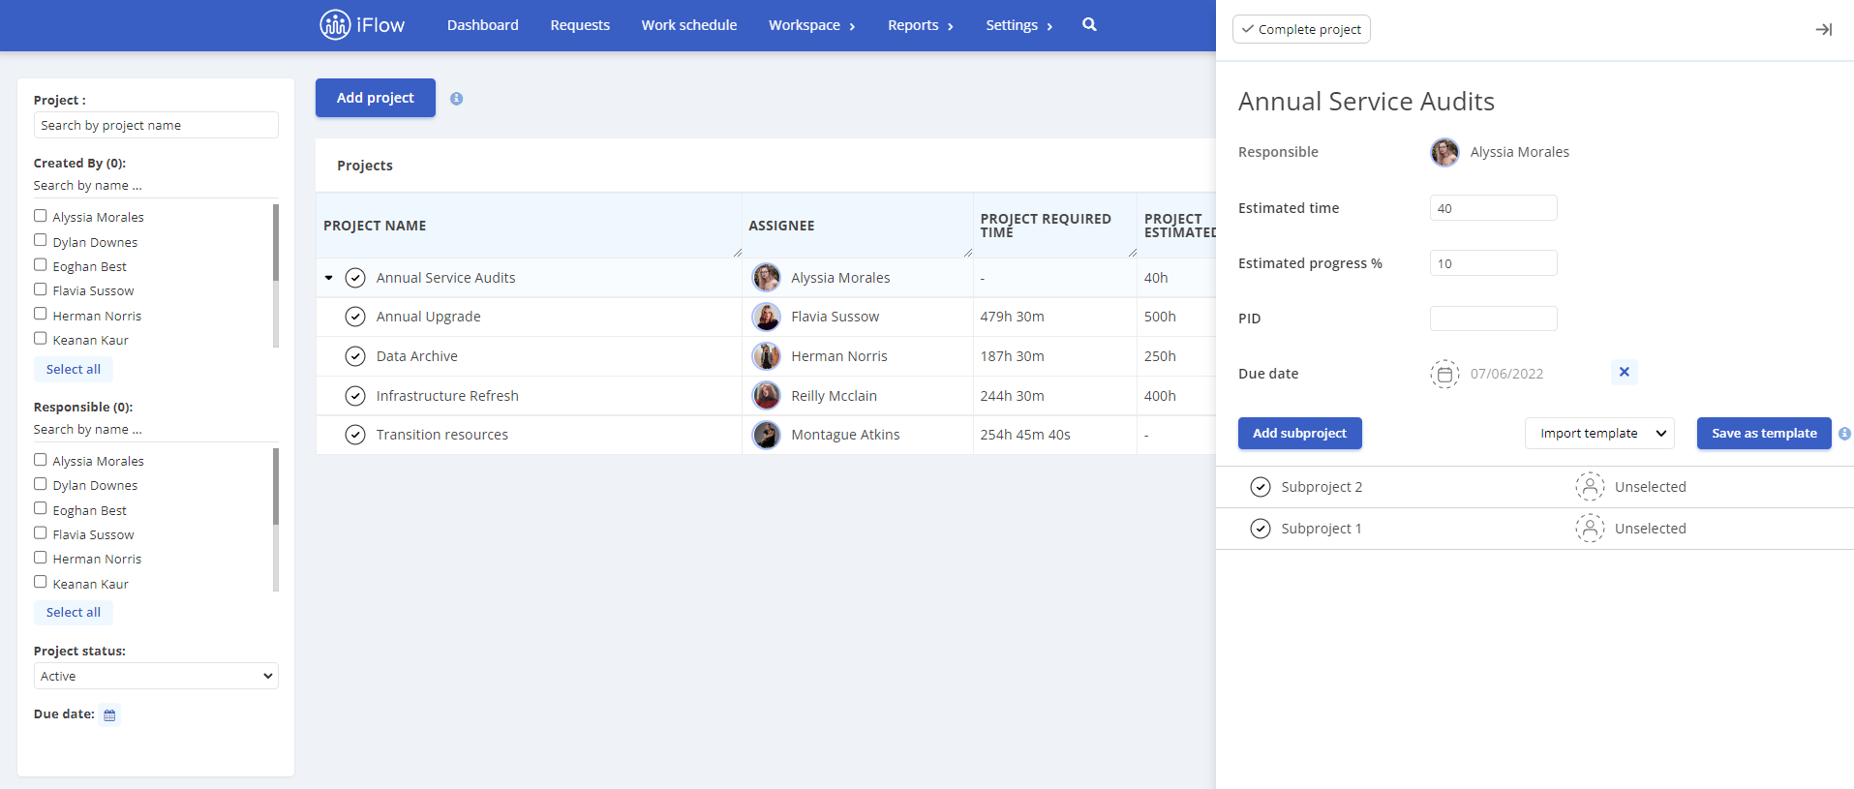
Task: Click Estimated progress % field
Action: pyautogui.click(x=1494, y=263)
